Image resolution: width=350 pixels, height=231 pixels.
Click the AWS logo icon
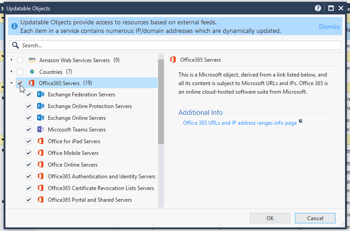click(32, 59)
